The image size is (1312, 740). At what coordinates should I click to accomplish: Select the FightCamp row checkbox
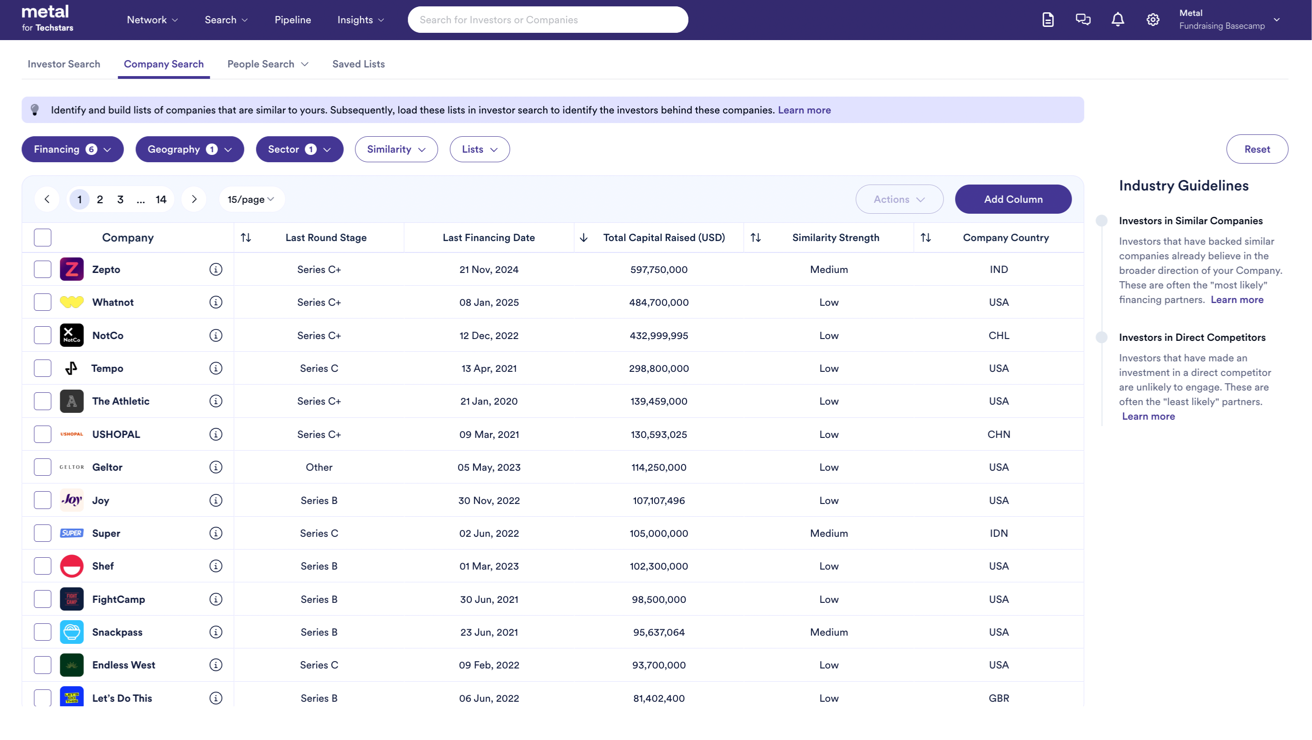(43, 599)
